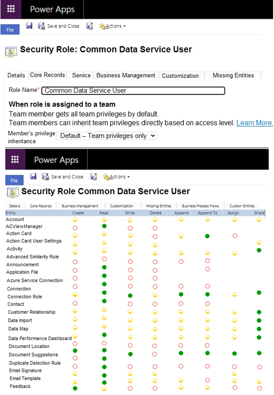274x395 pixels.
Task: Toggle Write privilege for Document Suggestions
Action: [x=130, y=354]
